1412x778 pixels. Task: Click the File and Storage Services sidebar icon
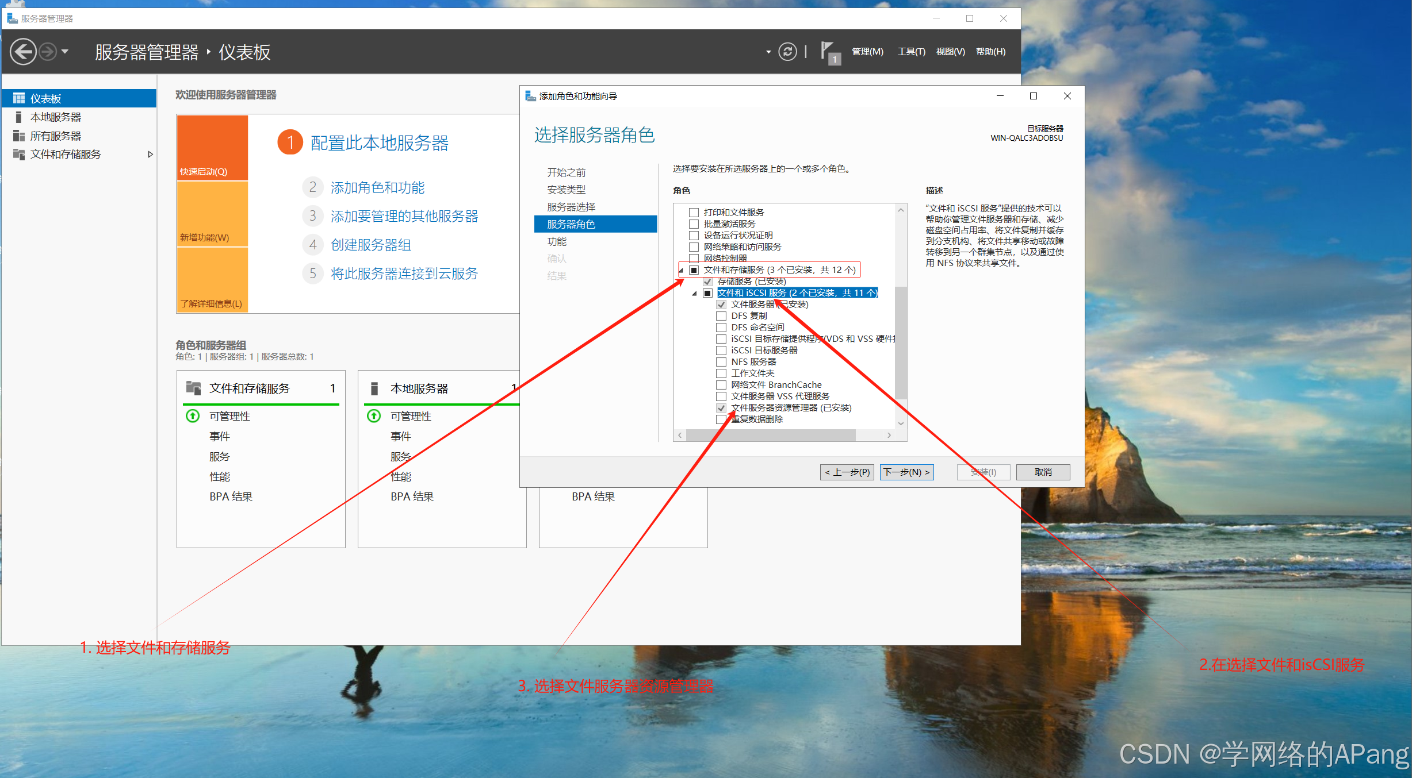click(19, 154)
